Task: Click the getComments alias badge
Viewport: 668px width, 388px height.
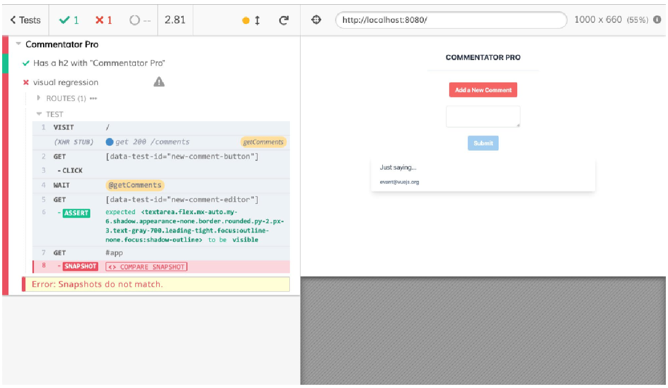Action: (x=264, y=142)
